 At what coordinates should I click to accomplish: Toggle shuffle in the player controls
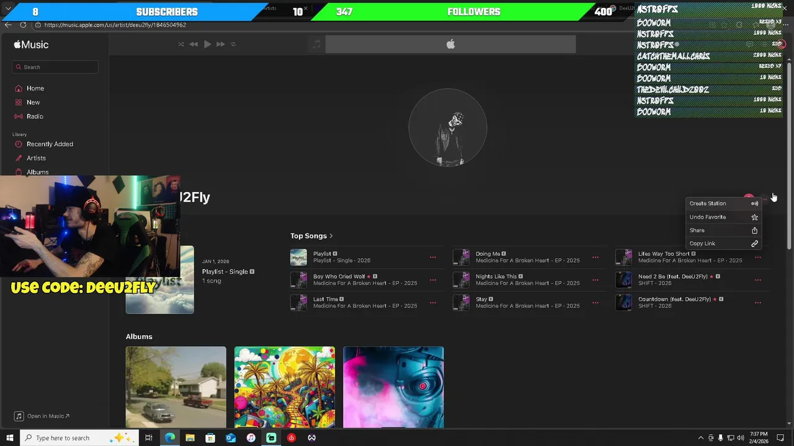click(x=181, y=44)
